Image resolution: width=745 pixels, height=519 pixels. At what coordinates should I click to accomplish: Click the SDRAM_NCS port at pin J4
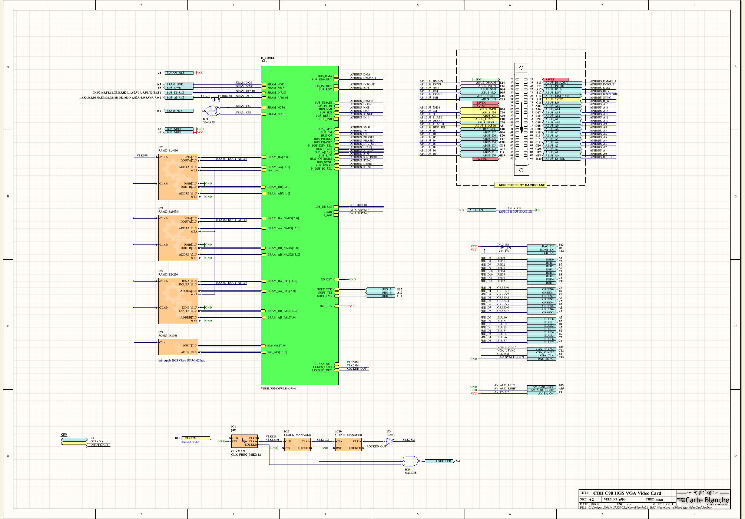coord(179,73)
